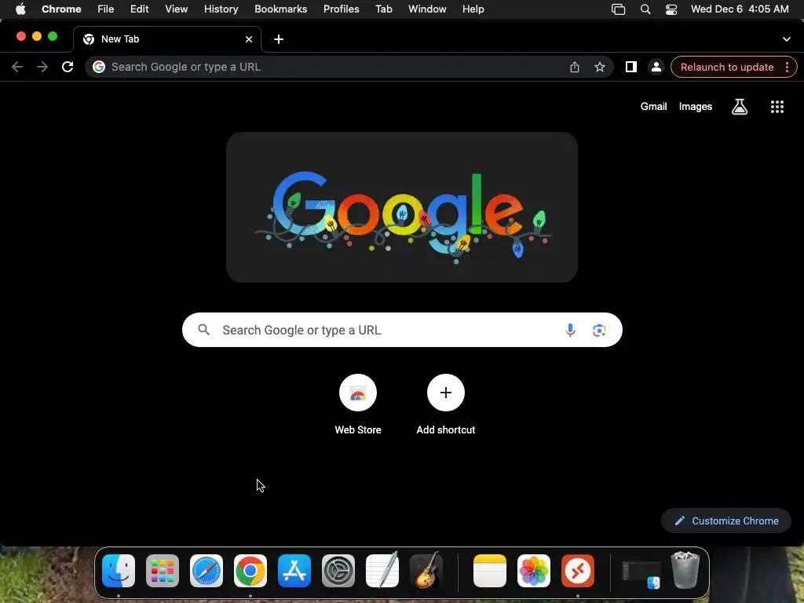Open Safari from the Dock
This screenshot has width=804, height=603.
coord(206,571)
